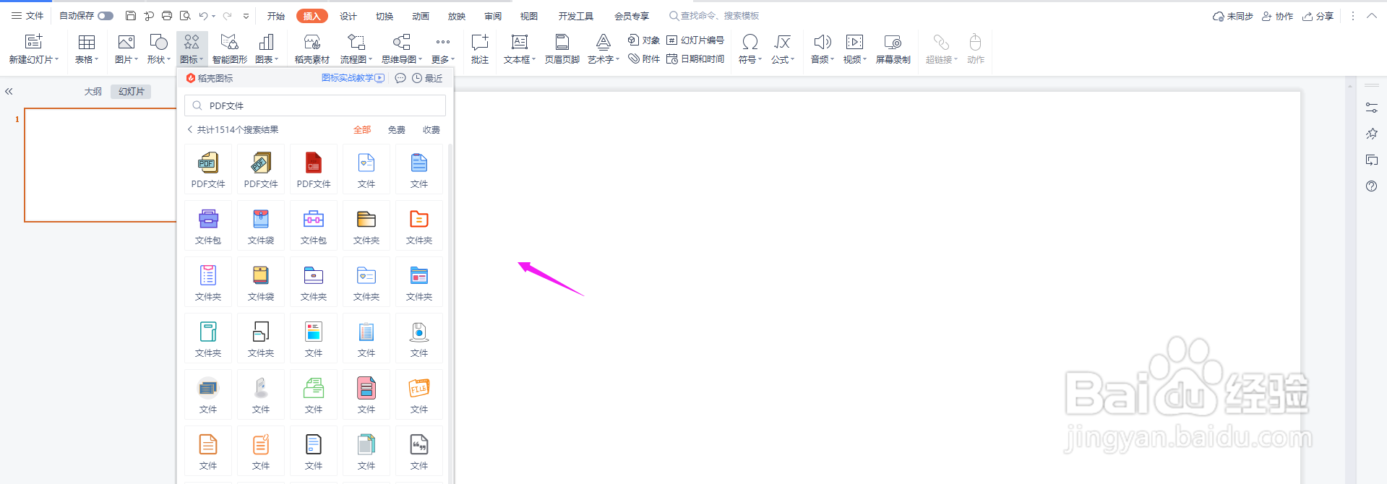Select slide 1 thumbnail

pos(100,165)
